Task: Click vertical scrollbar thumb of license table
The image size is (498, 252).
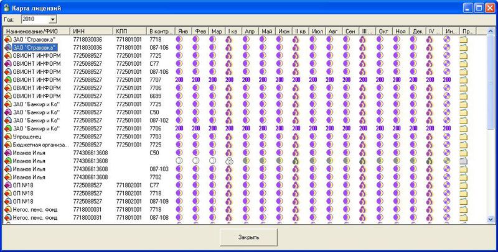Action: (491, 82)
